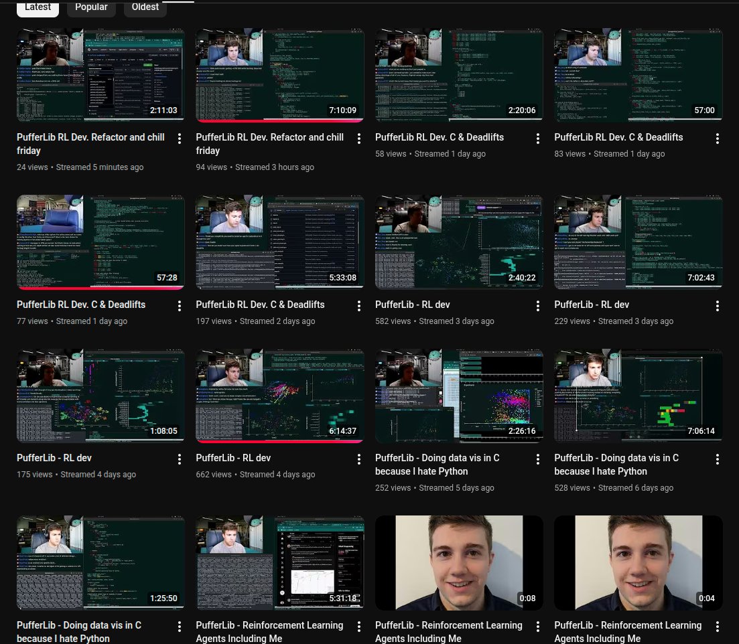Open action menu for the 252 views video
Viewport: 739px width, 644px height.
pos(538,459)
